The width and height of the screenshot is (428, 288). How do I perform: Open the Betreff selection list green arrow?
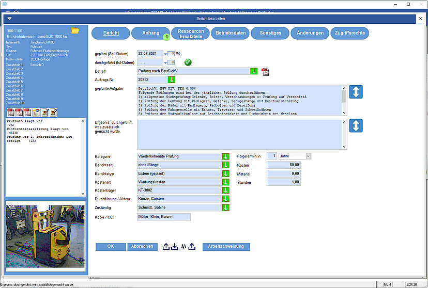254,71
